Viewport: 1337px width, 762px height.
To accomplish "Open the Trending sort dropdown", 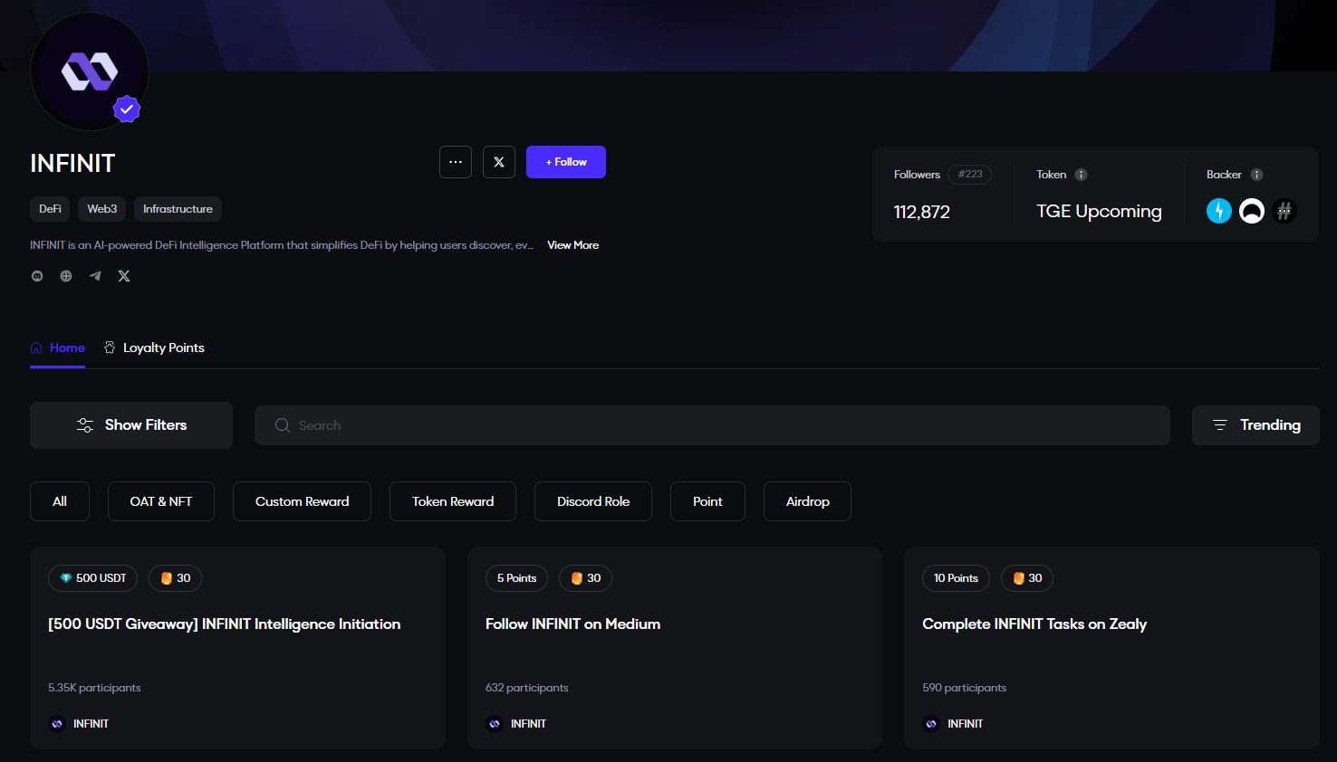I will pyautogui.click(x=1255, y=425).
